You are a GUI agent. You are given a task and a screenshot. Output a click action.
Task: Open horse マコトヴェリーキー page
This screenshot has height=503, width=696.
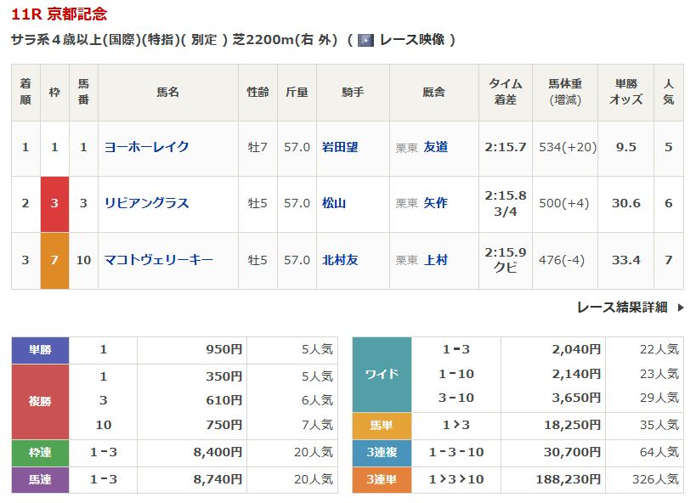click(158, 260)
